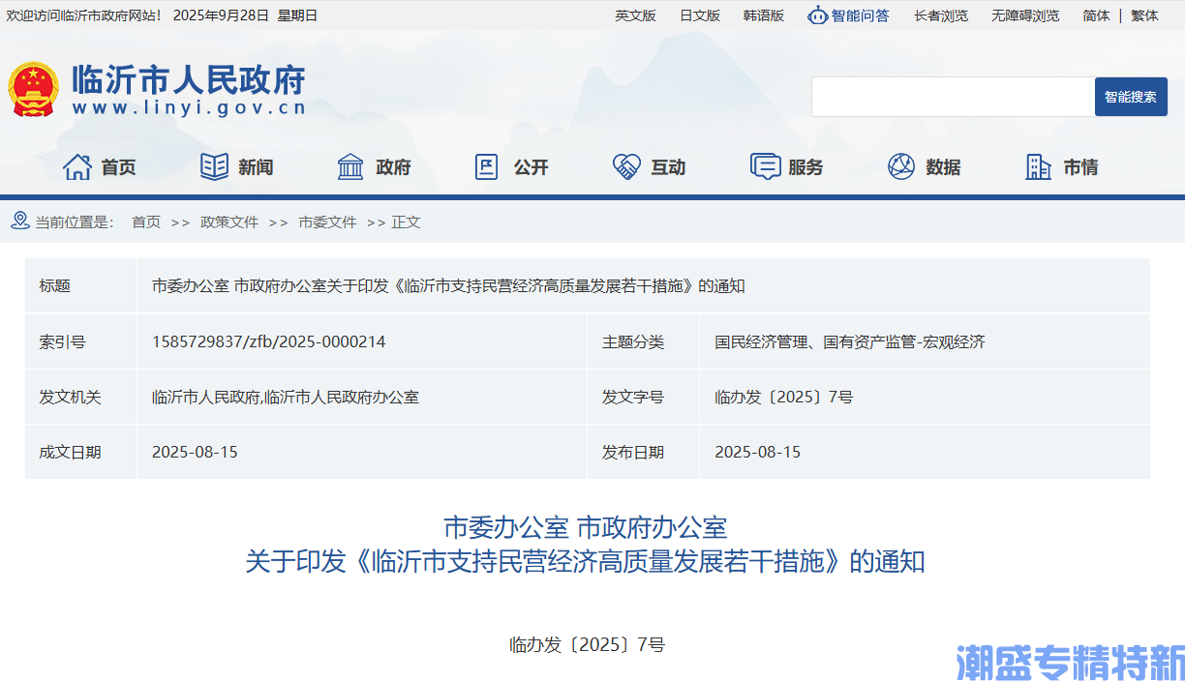Click the house icon beside 首页

pos(77,167)
